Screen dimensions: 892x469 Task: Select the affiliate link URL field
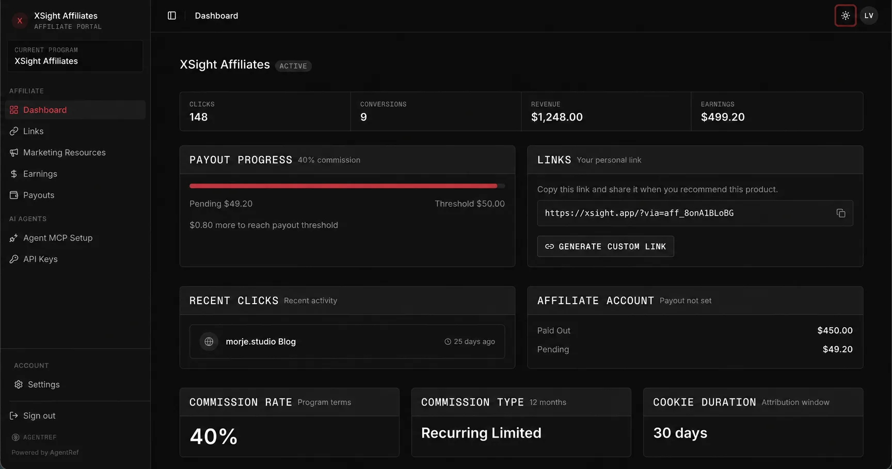point(695,213)
